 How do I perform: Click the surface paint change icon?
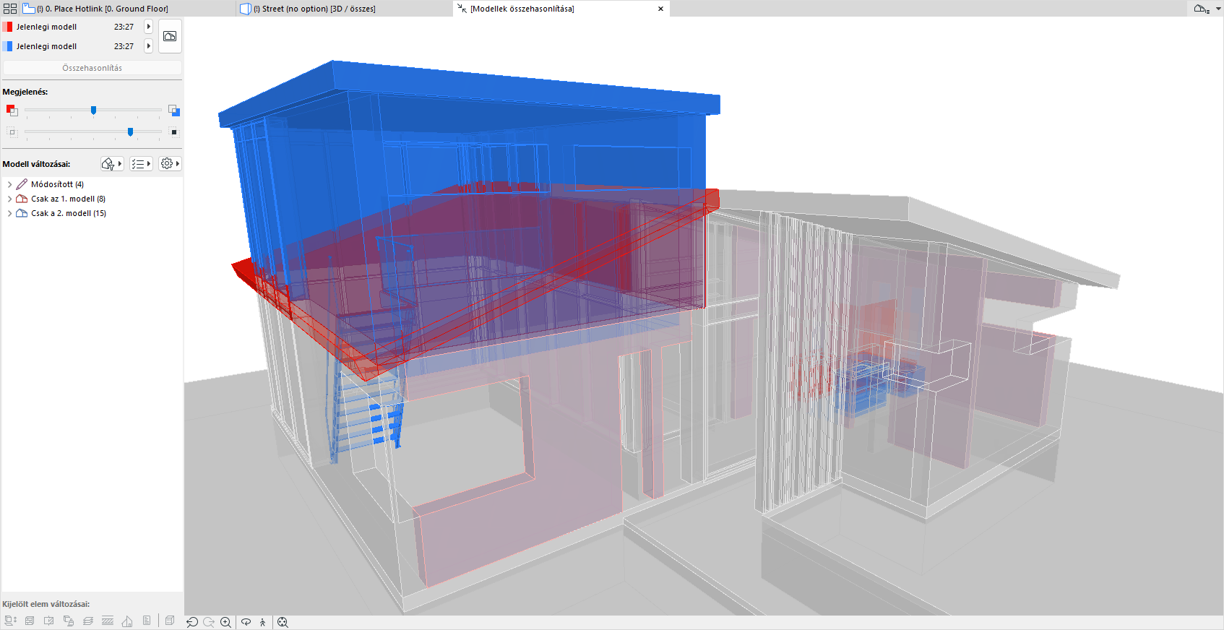pos(69,621)
